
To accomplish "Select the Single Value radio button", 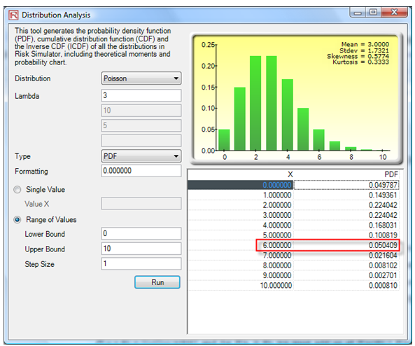I will [x=17, y=190].
